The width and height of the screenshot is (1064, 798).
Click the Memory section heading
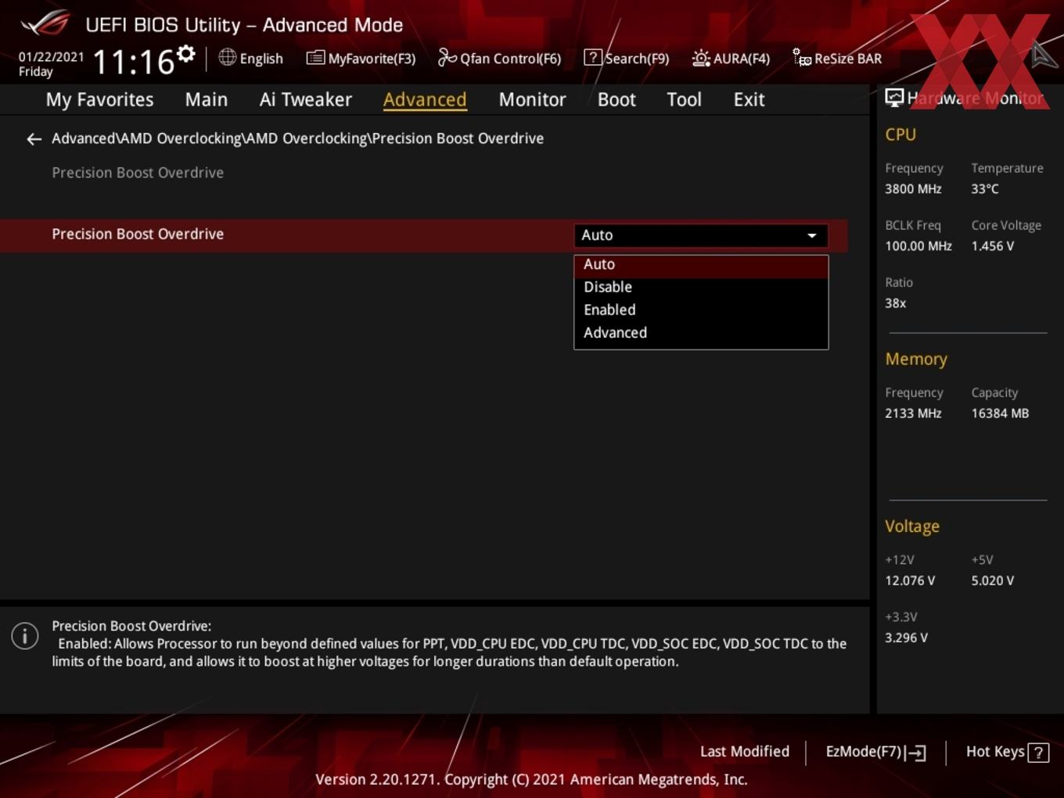click(x=916, y=359)
